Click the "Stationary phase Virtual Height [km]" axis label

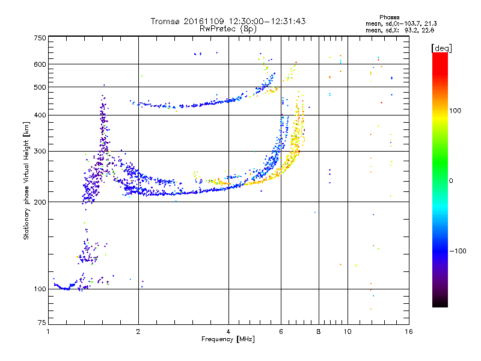click(x=26, y=180)
